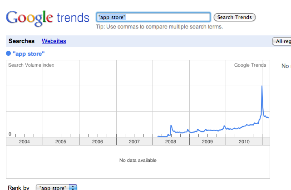Click the 2008 year label on timeline

[x=171, y=141]
